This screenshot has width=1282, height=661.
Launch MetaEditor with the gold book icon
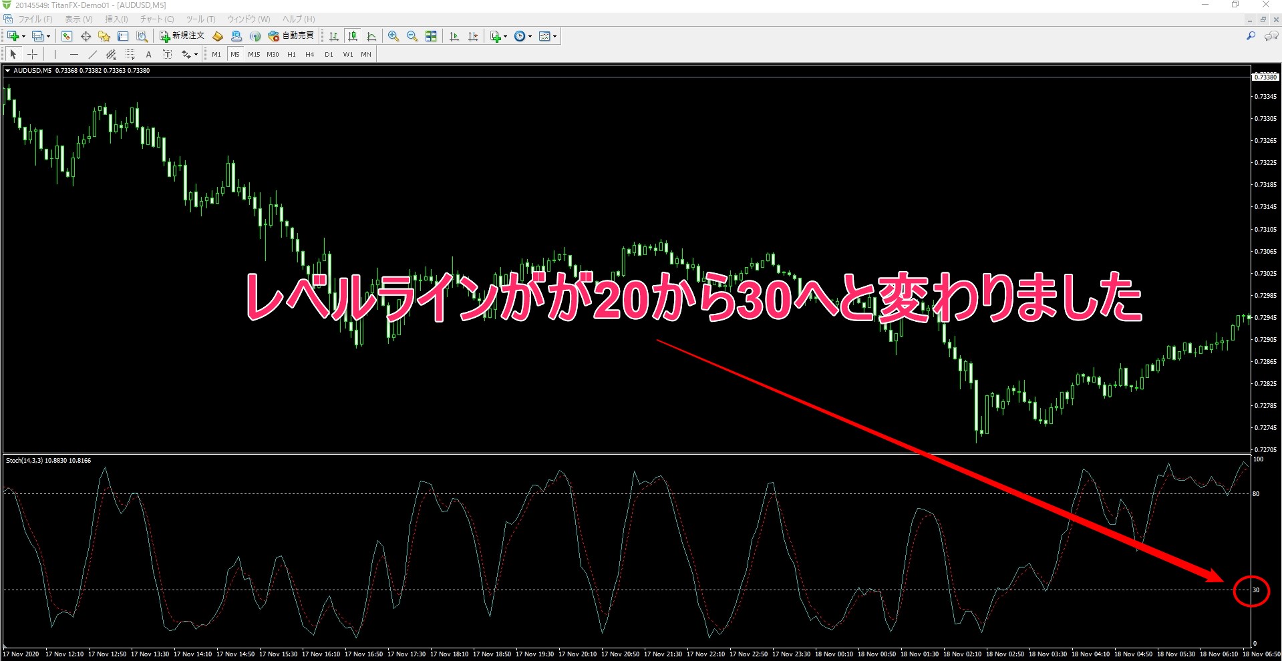218,36
